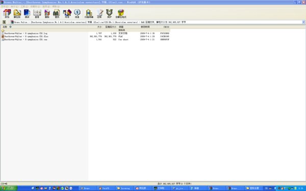Click the FLAC type cell
This screenshot has width=306, height=191.
point(120,37)
